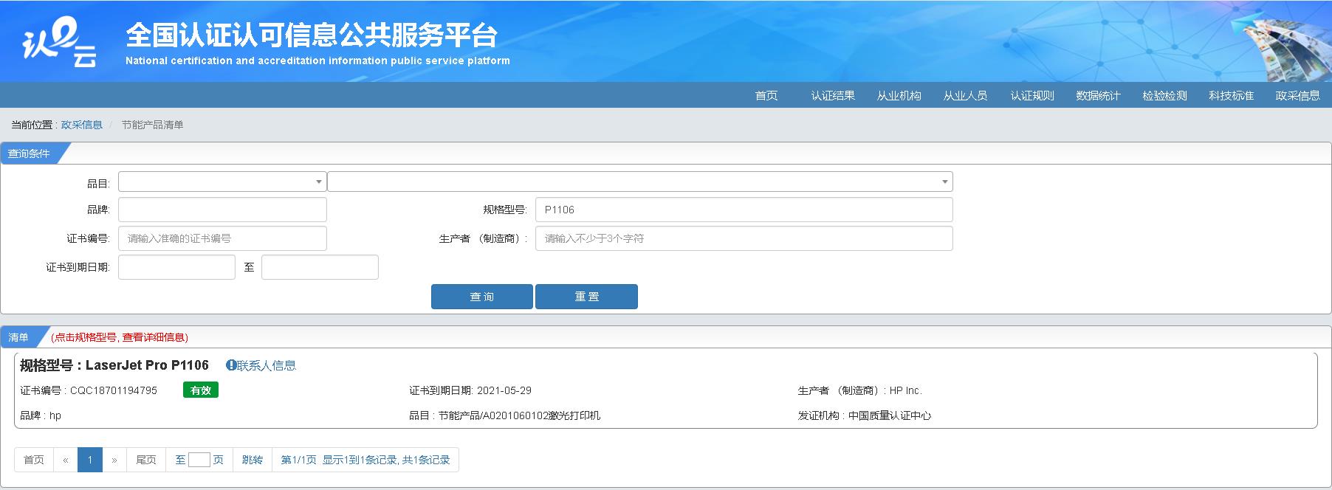
Task: Open the 科技标准 menu
Action: point(1232,96)
